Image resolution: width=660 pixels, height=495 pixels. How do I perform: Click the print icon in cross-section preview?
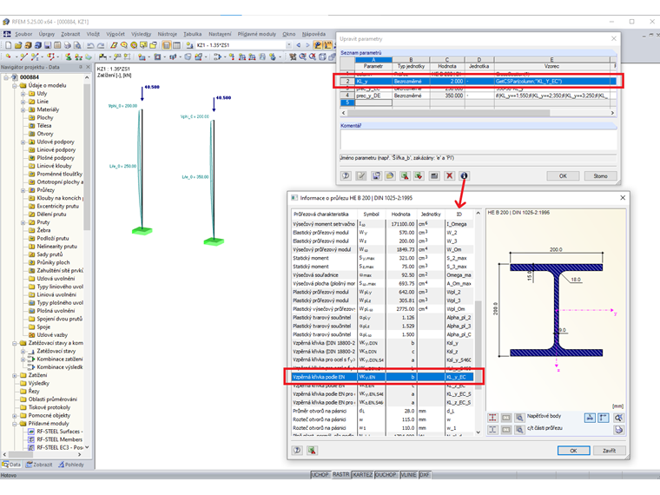[618, 430]
